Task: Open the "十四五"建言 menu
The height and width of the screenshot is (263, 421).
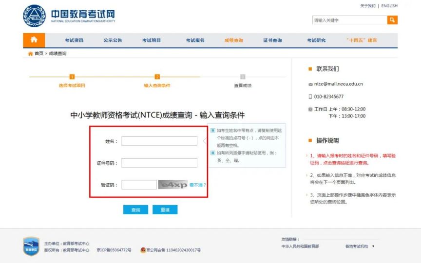Action: (x=362, y=40)
